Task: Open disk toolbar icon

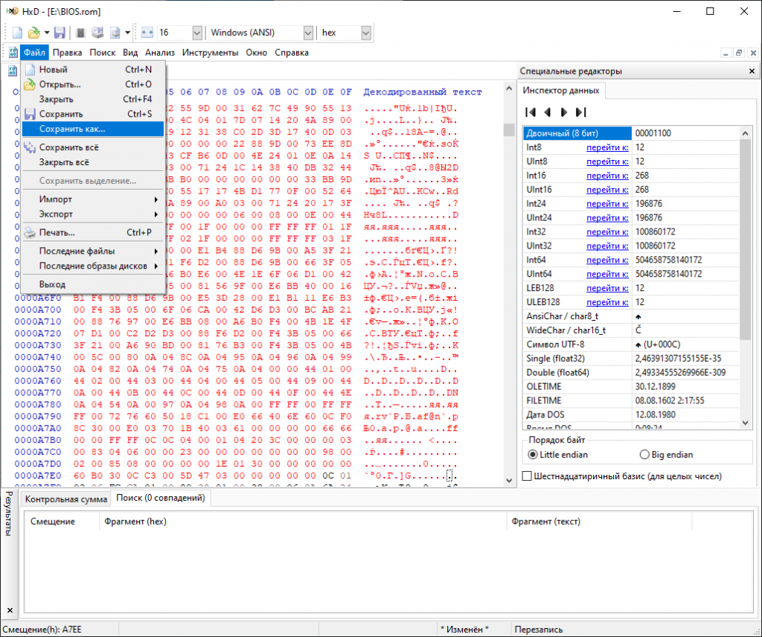Action: click(x=97, y=33)
